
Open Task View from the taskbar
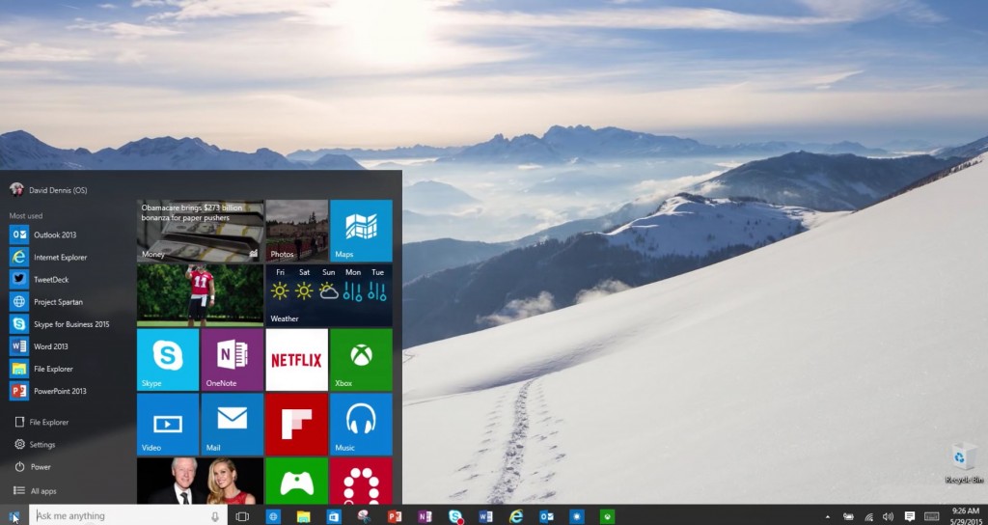point(242,516)
